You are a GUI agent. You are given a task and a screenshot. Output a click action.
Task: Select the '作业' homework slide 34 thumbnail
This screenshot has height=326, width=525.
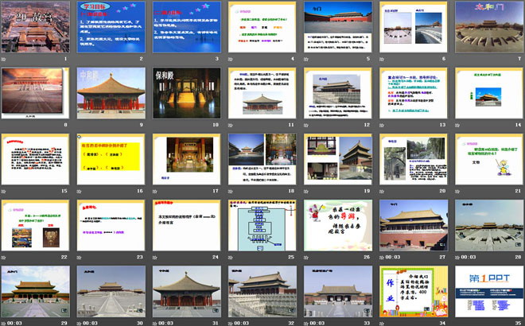[x=414, y=291]
